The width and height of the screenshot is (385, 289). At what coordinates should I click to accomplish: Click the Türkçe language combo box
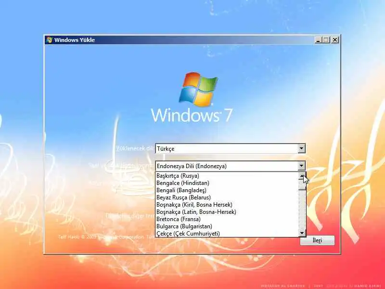pos(231,149)
